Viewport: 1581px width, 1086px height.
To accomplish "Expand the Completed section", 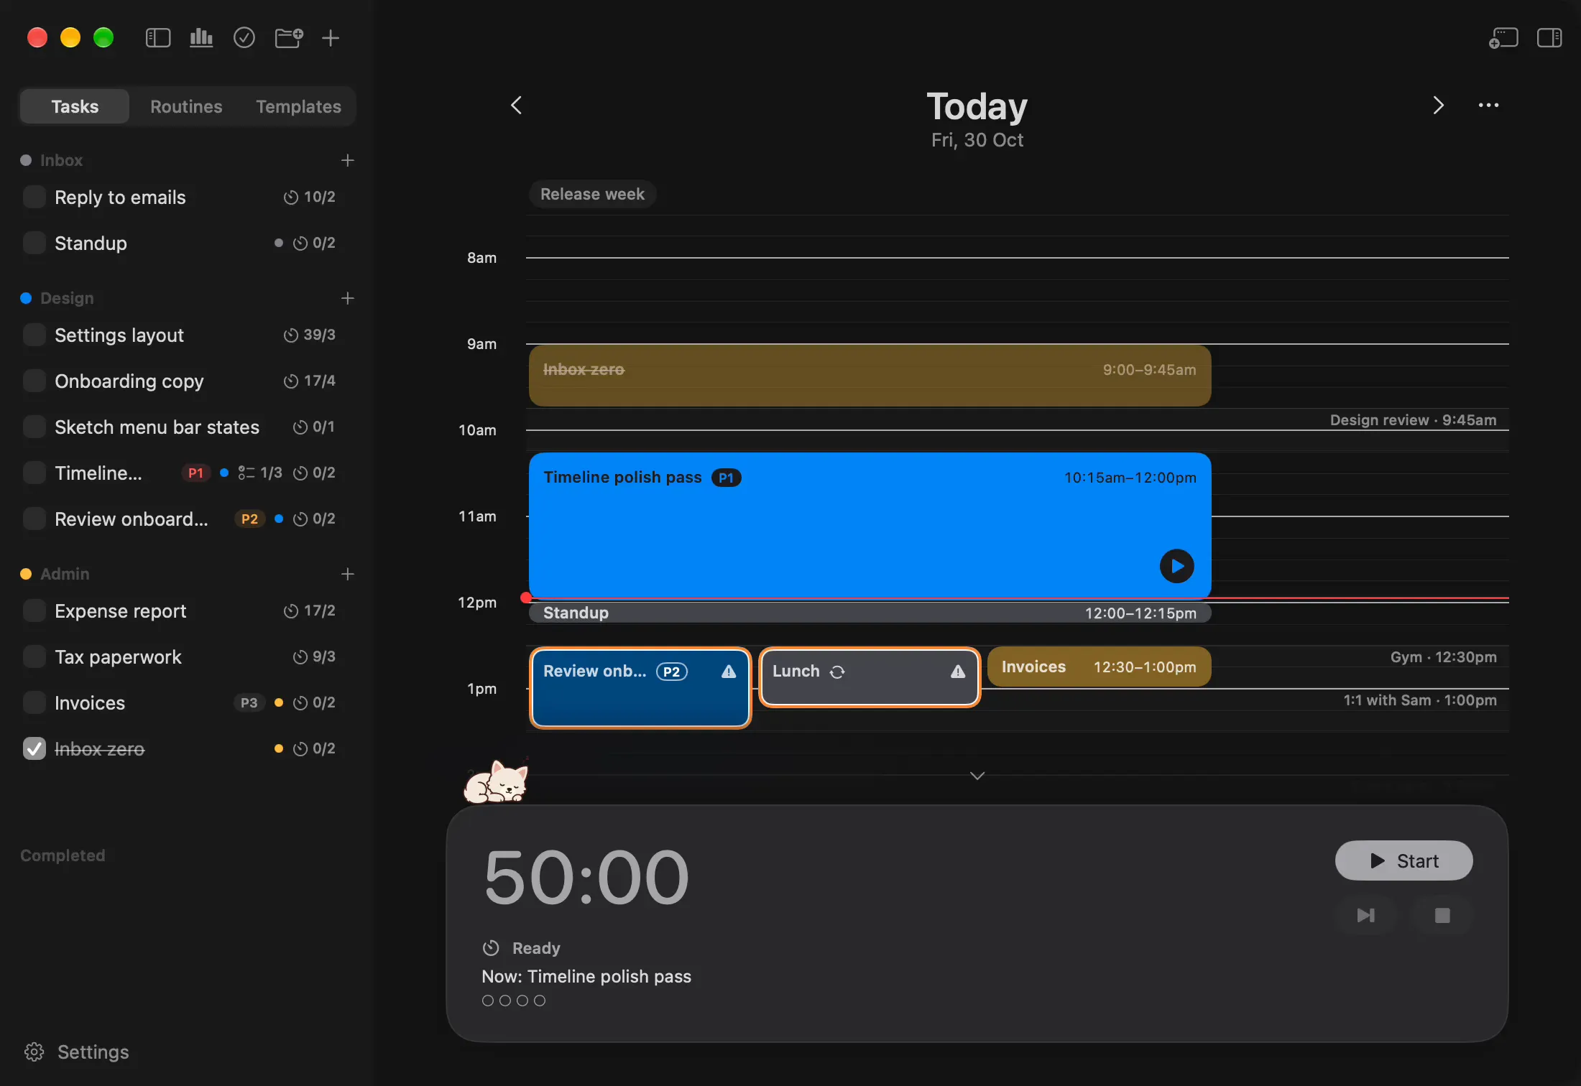I will pyautogui.click(x=63, y=855).
